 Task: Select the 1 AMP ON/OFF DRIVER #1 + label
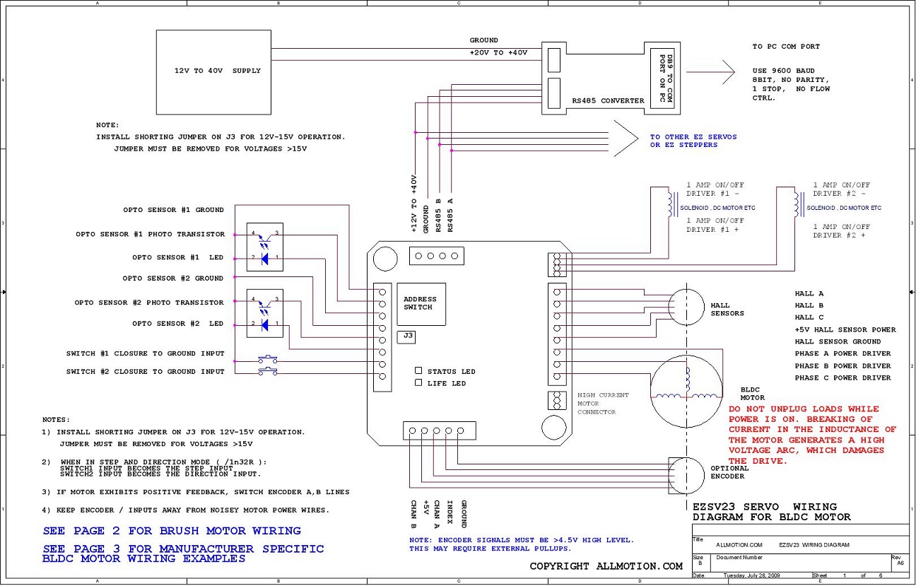coord(715,225)
